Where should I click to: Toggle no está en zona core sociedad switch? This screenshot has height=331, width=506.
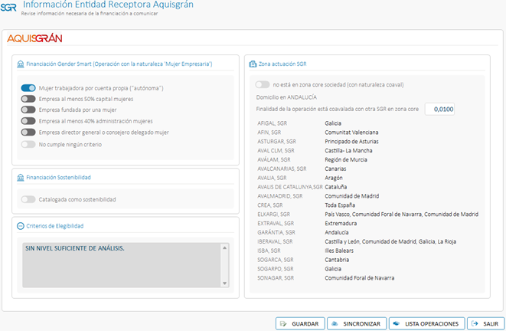tap(263, 84)
